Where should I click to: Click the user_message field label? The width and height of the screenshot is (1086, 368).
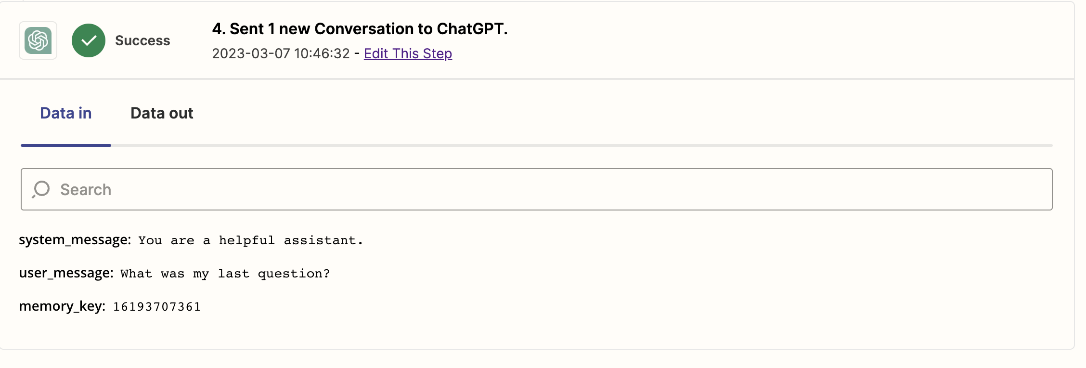pos(66,273)
